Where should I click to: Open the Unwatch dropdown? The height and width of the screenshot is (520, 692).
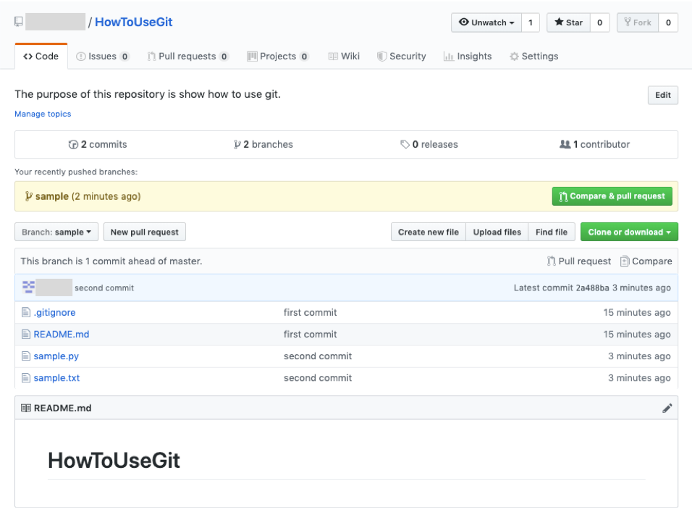pyautogui.click(x=486, y=22)
